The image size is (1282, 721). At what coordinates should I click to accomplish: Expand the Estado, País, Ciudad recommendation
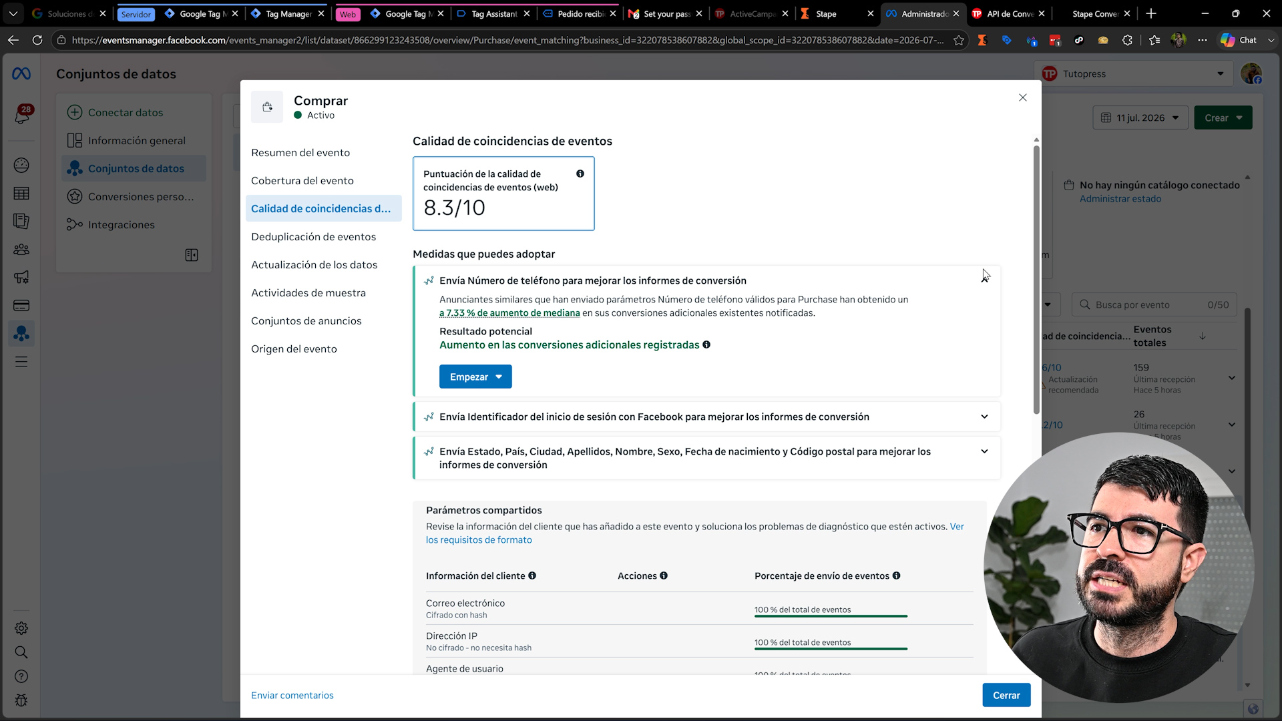(x=984, y=451)
